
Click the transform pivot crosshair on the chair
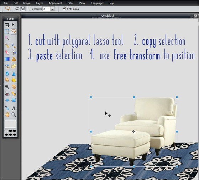tap(133, 132)
